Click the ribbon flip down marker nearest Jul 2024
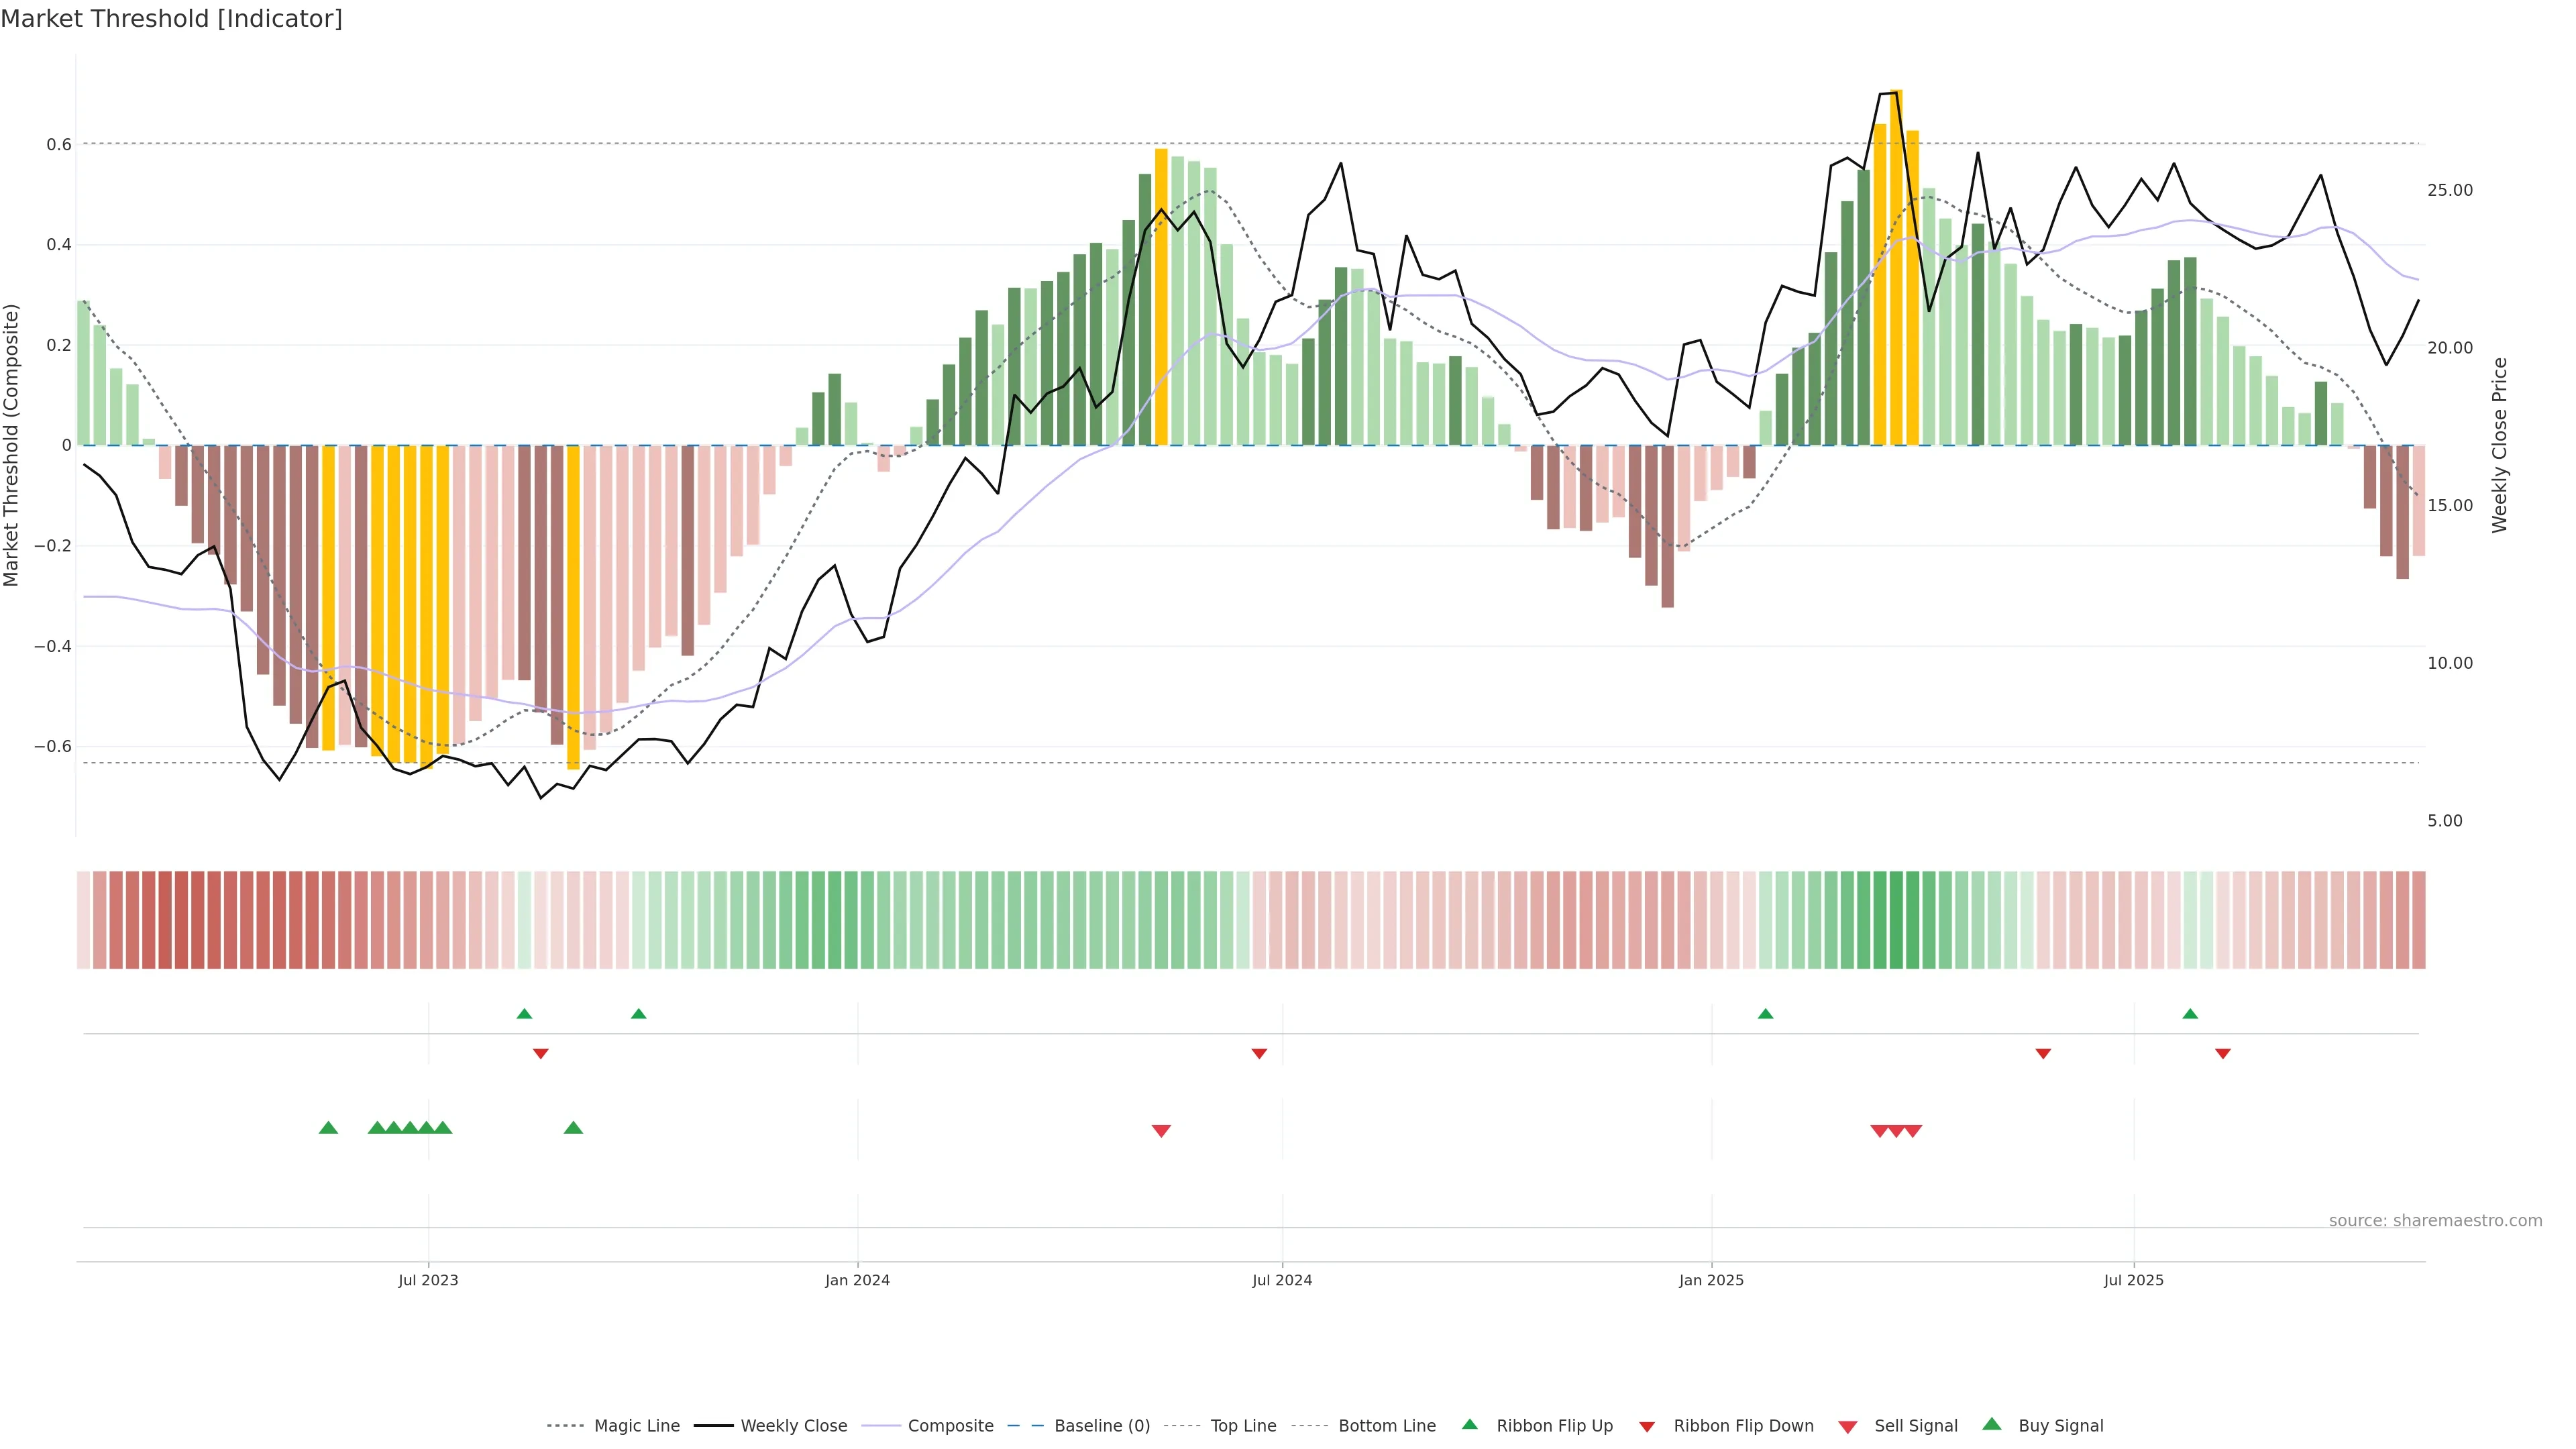Screen dimensions: 2576x1449 (1259, 1054)
